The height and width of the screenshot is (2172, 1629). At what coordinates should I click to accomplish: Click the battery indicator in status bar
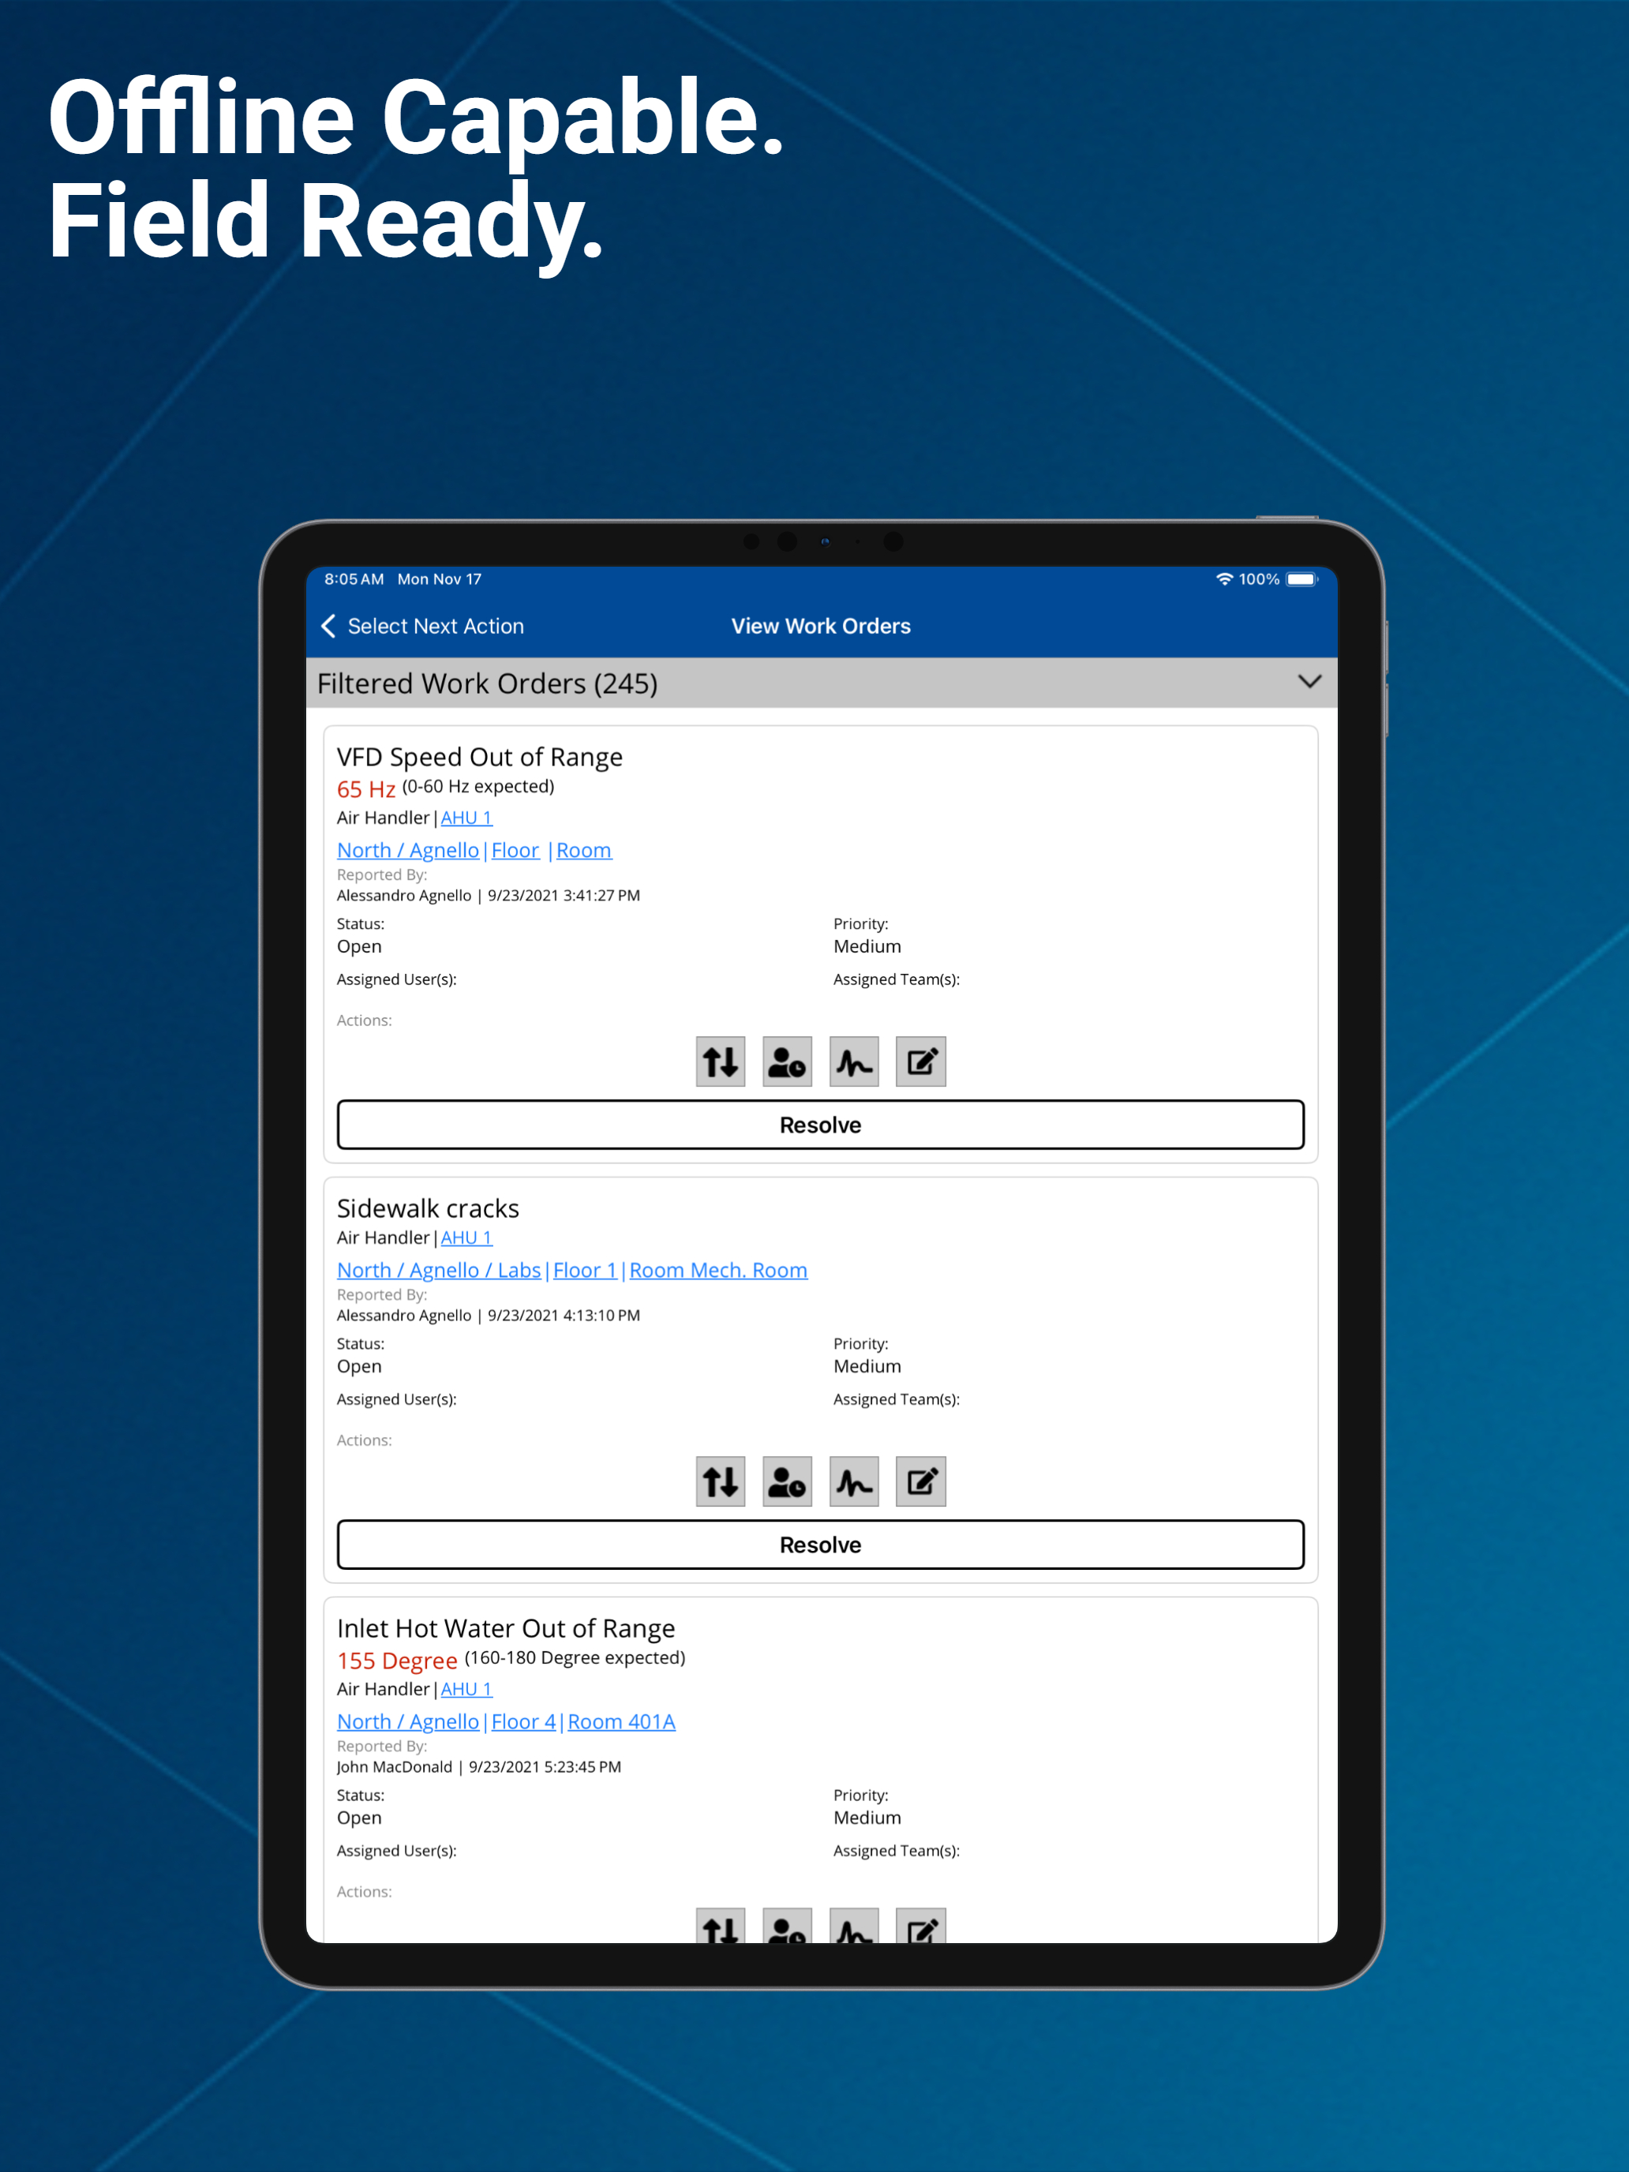coord(1302,579)
